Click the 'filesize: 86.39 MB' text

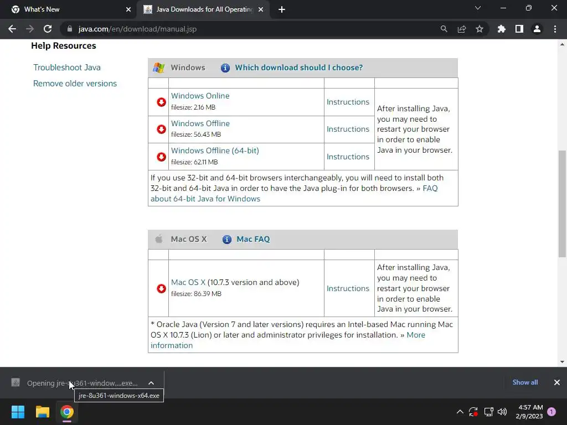pyautogui.click(x=196, y=294)
